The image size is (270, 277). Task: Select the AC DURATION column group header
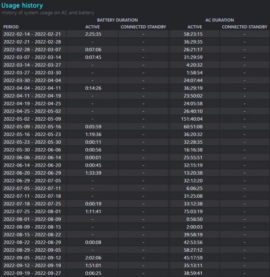coord(219,20)
